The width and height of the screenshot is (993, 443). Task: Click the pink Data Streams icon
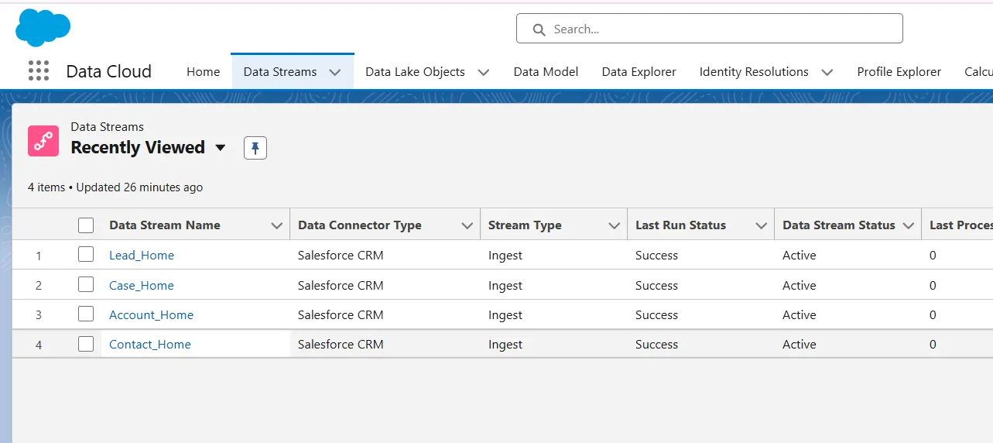click(x=43, y=141)
